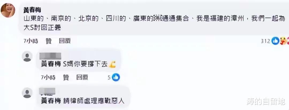View the 312 reactions count
The image size is (289, 110).
coord(265,41)
